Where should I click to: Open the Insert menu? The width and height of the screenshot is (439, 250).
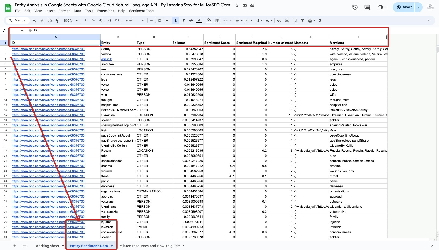click(x=50, y=11)
